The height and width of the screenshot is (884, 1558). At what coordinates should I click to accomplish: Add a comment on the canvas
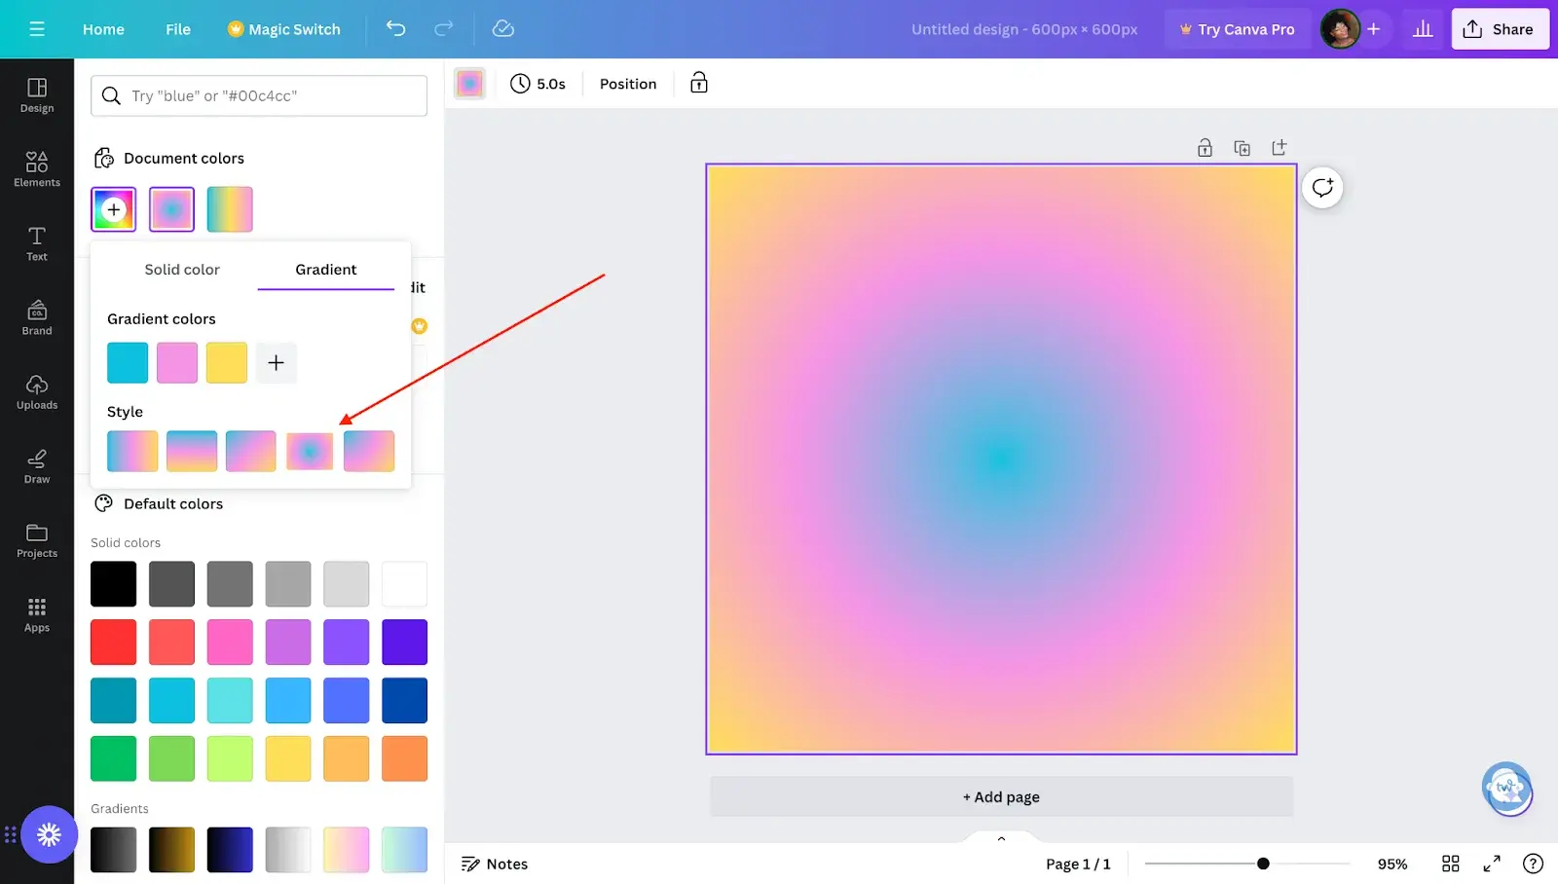coord(1322,187)
